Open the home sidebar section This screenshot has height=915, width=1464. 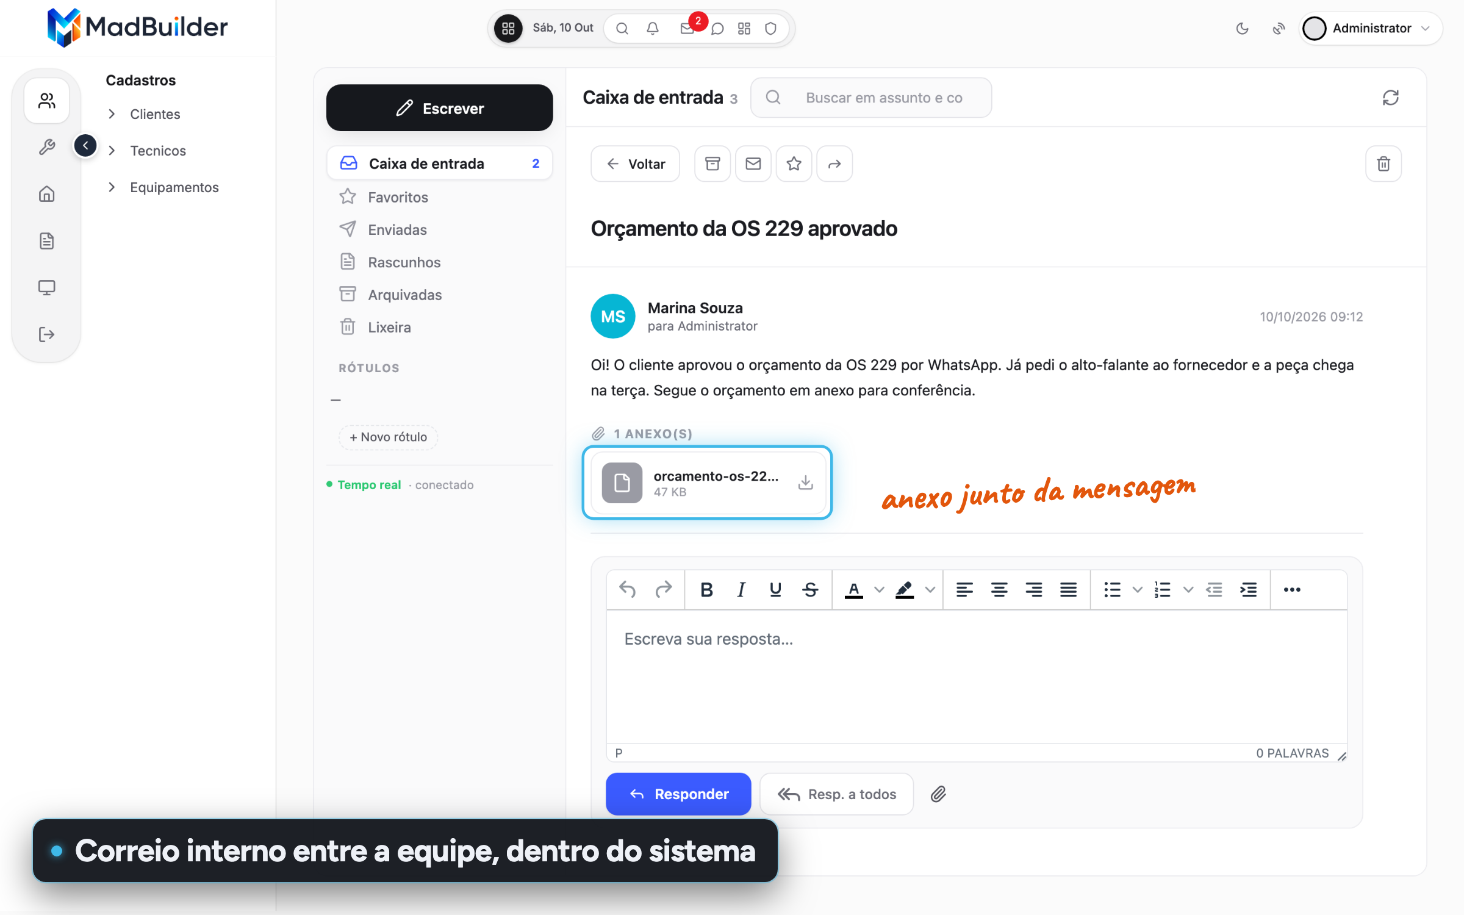(x=47, y=194)
